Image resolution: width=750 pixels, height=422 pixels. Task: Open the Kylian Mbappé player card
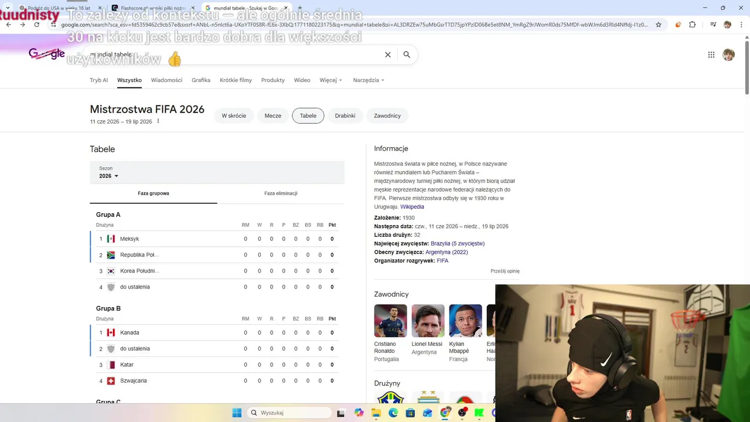pos(465,333)
